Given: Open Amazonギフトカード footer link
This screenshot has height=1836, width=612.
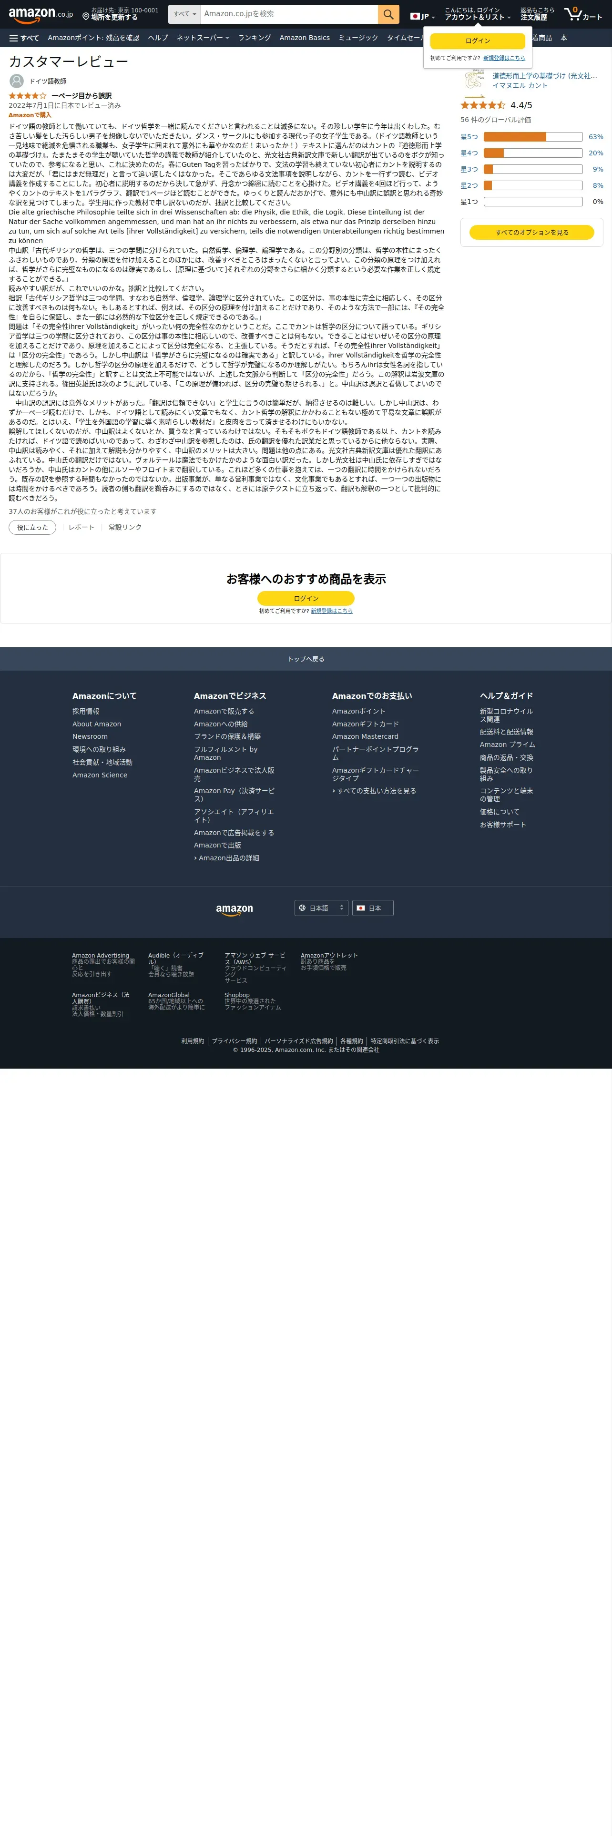Looking at the screenshot, I should coord(366,724).
